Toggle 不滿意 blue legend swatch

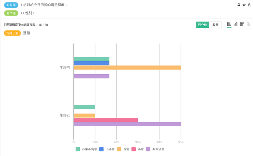(x=101, y=149)
